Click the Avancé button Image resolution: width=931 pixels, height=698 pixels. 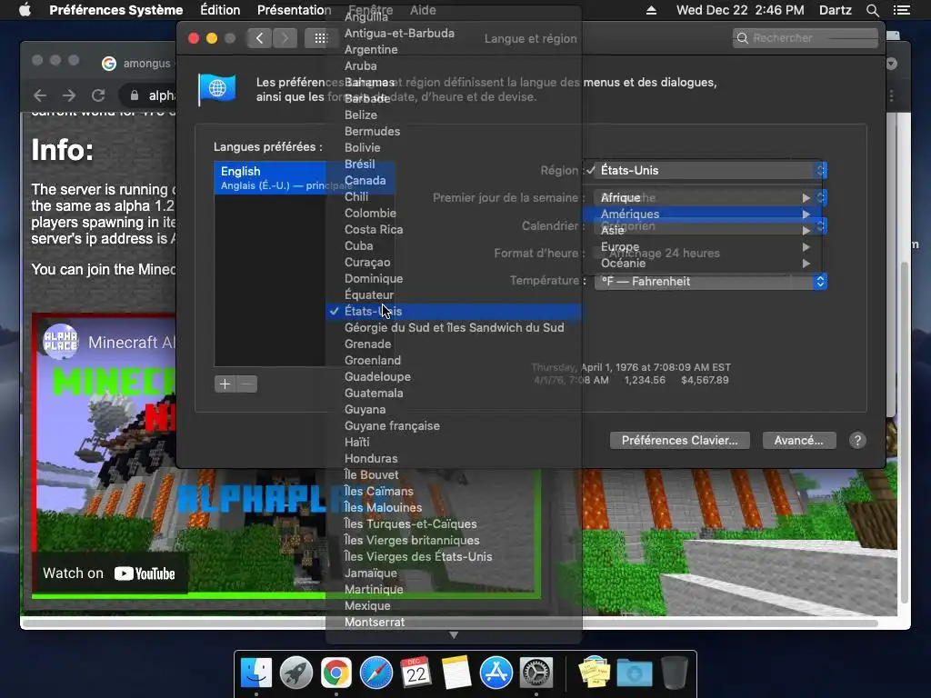pos(798,441)
